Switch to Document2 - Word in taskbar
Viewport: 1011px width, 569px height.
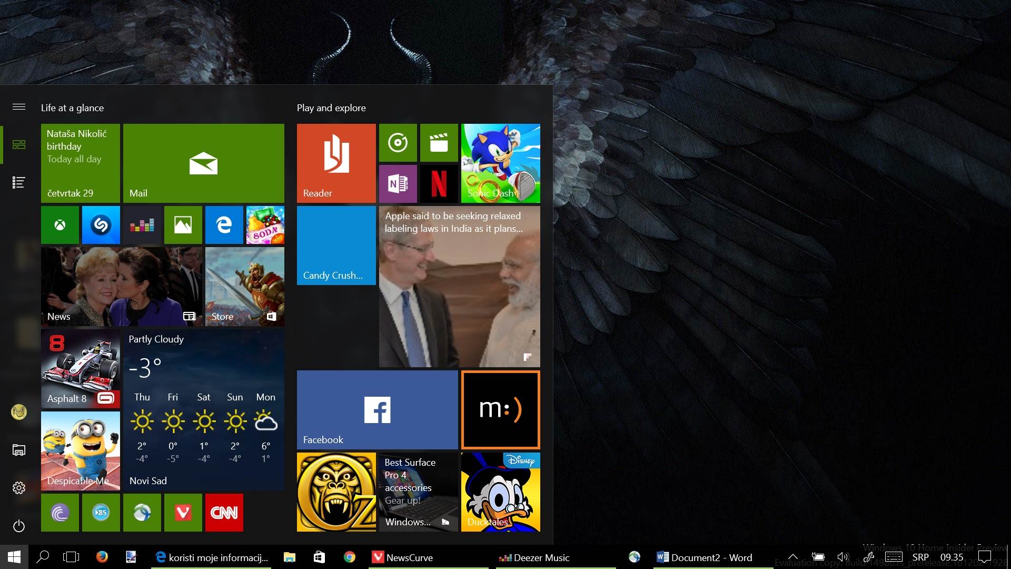point(704,557)
